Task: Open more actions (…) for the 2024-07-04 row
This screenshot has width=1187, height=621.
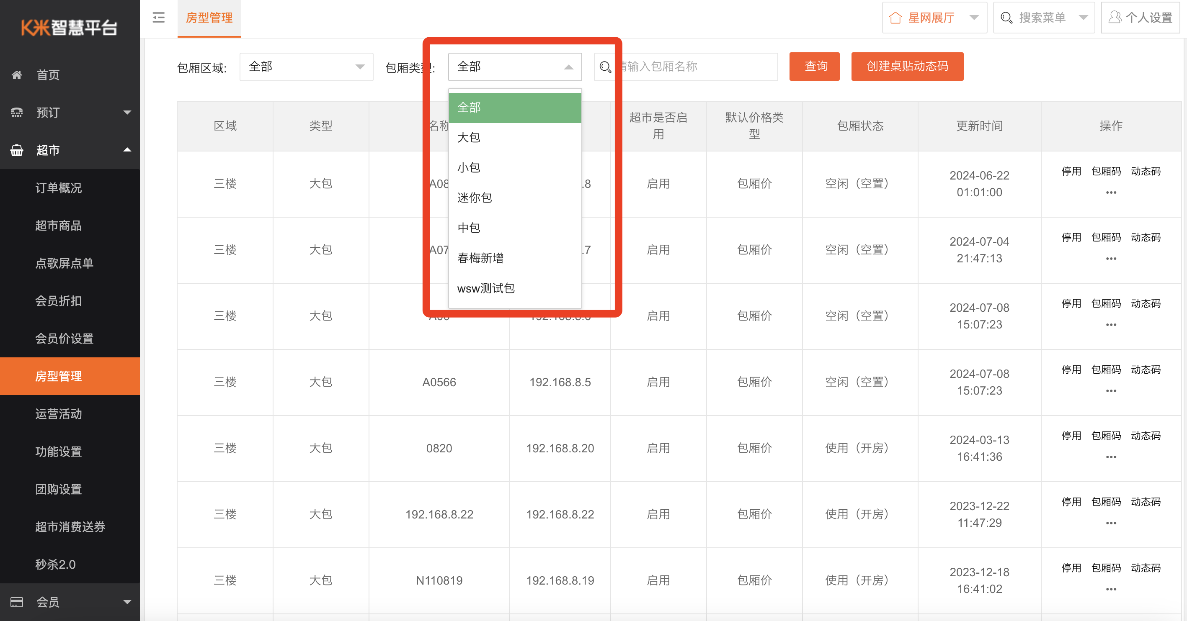Action: pos(1111,259)
